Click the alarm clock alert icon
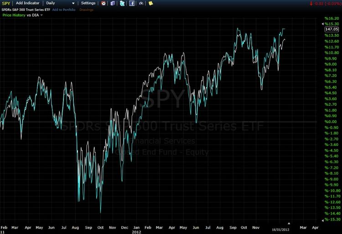This screenshot has width=342, height=234. click(104, 3)
